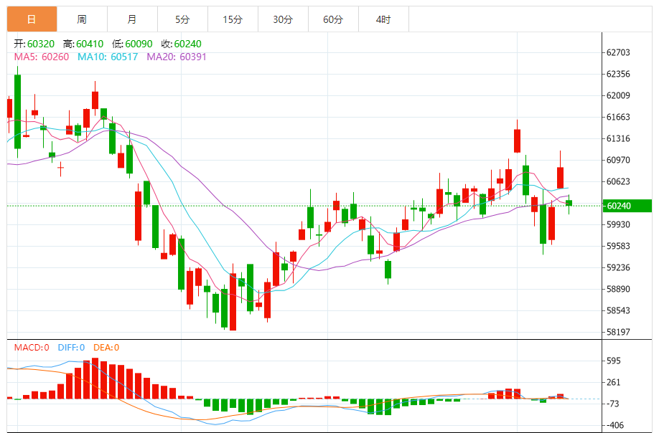
Task: Switch to the 周 weekly tab
Action: click(82, 19)
